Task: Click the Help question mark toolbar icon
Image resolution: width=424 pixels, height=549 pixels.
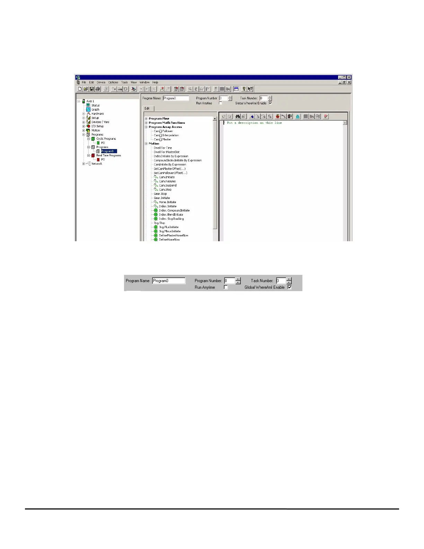Action: 244,89
